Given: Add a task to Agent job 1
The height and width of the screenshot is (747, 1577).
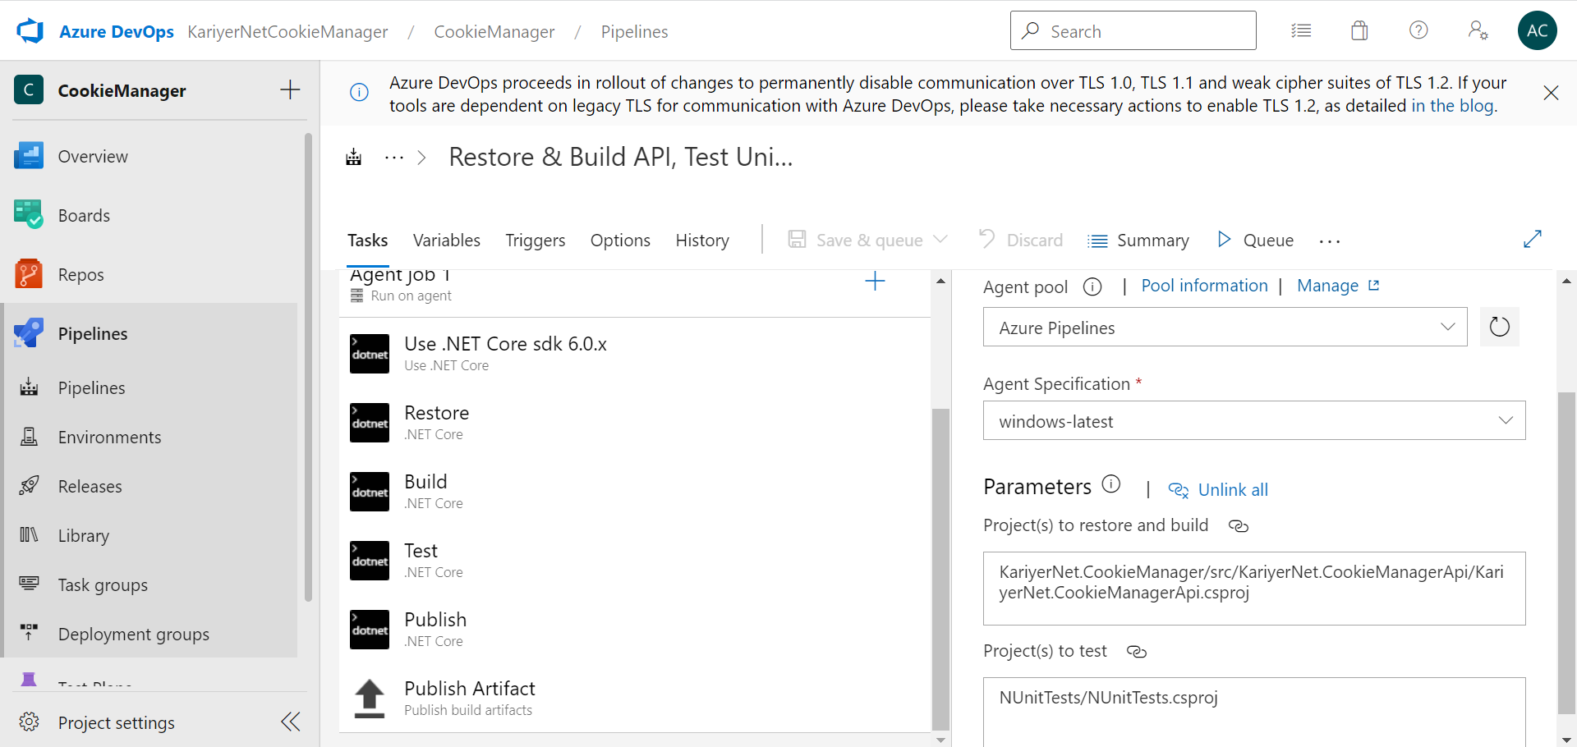Looking at the screenshot, I should (x=875, y=282).
